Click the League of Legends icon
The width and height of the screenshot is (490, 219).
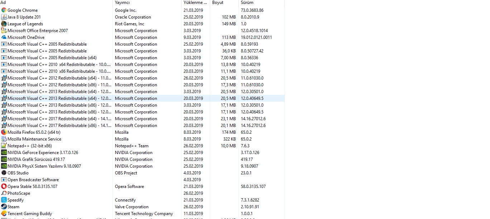[x=4, y=24]
